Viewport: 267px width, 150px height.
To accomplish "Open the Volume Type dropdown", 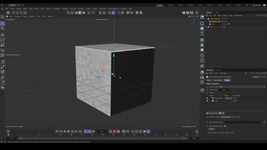I will point(242,87).
